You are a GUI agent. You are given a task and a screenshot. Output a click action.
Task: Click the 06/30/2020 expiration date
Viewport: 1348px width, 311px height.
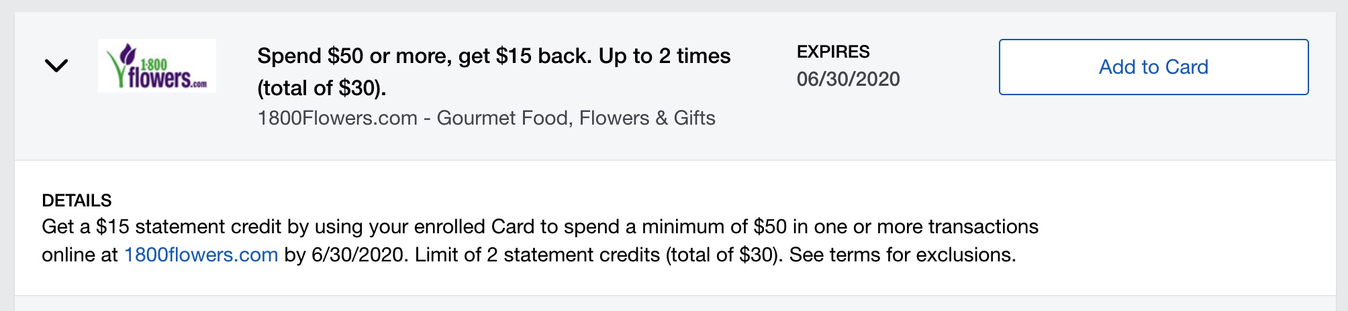tap(848, 79)
